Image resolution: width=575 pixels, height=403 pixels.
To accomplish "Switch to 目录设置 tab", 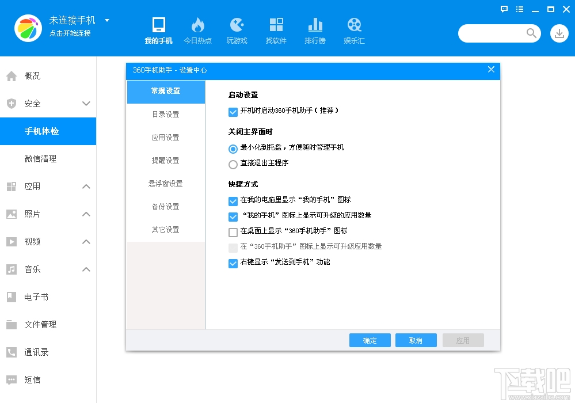I will click(166, 115).
